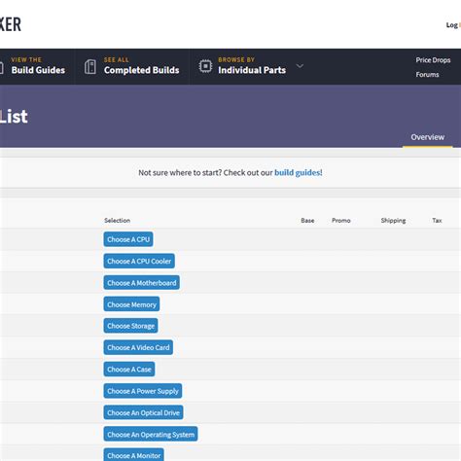This screenshot has width=461, height=461.
Task: Click the Shipping column header
Action: [393, 221]
